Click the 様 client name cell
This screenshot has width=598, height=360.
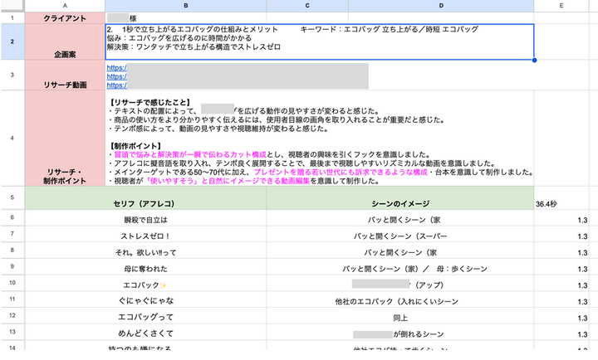coord(186,18)
